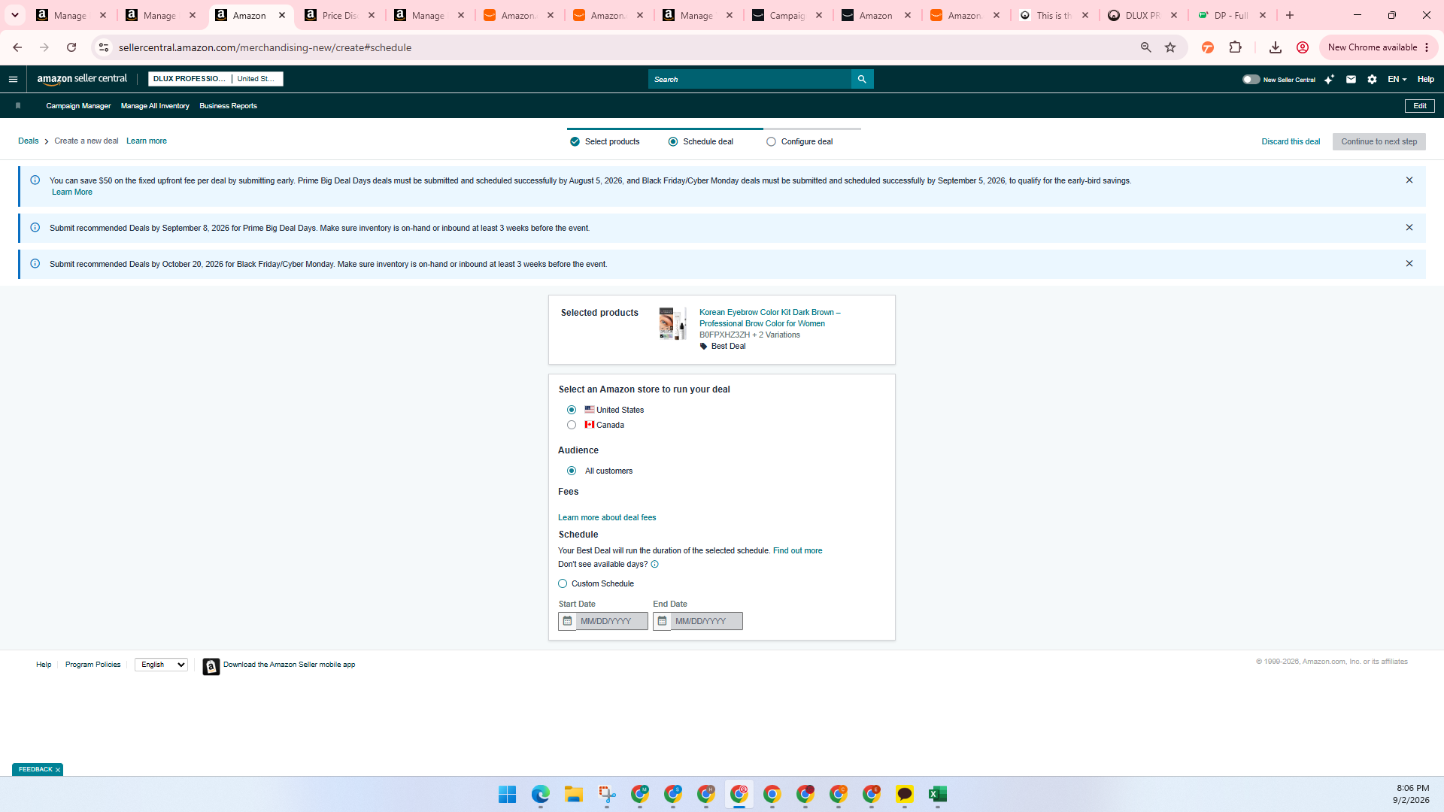
Task: Switch to the Price Dis browser tab
Action: point(340,15)
